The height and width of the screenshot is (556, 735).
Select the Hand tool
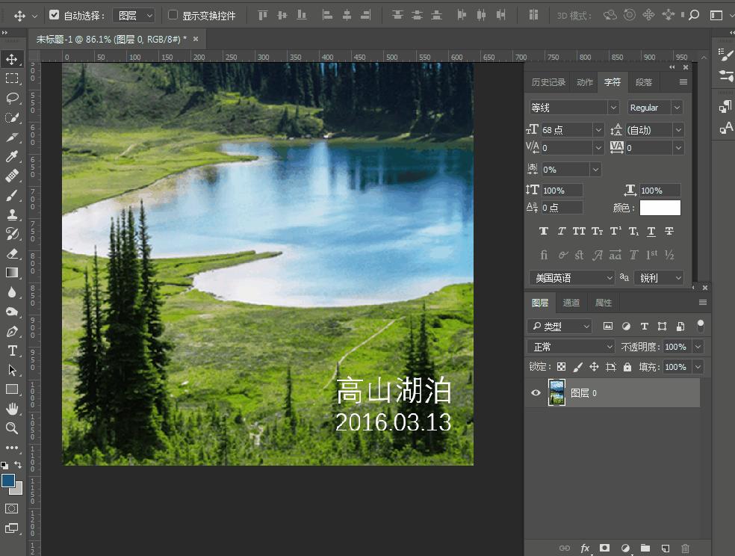12,409
